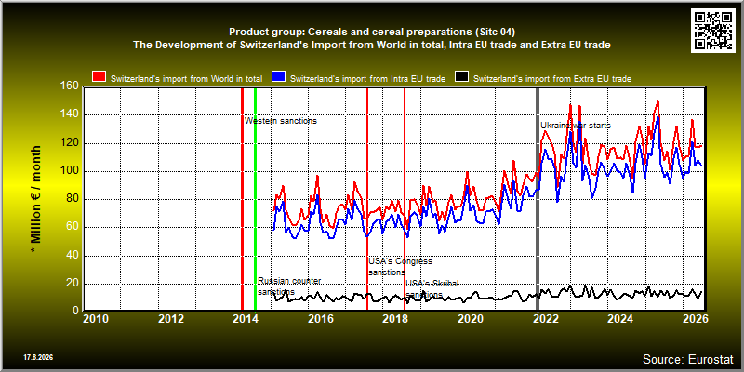Image resolution: width=744 pixels, height=372 pixels.
Task: Click the x-axis year 2024
Action: 618,318
